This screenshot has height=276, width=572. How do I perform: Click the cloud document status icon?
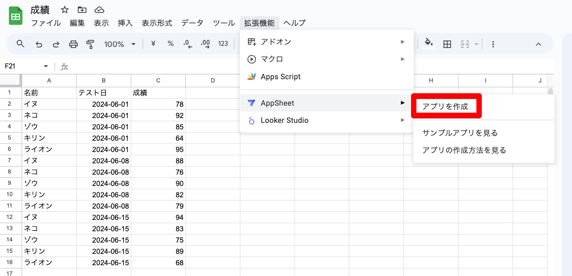99,10
